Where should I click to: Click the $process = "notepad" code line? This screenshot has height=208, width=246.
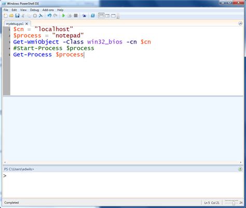click(48, 36)
